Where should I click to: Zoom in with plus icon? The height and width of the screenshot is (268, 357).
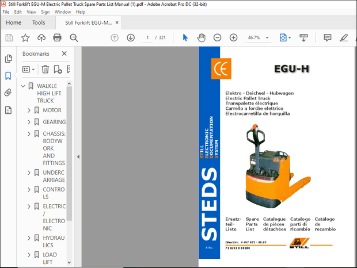click(233, 38)
